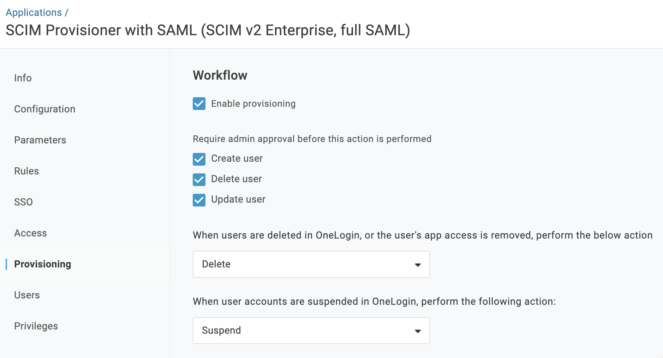The image size is (663, 358).
Task: Open the Suspend action dropdown
Action: 311,331
